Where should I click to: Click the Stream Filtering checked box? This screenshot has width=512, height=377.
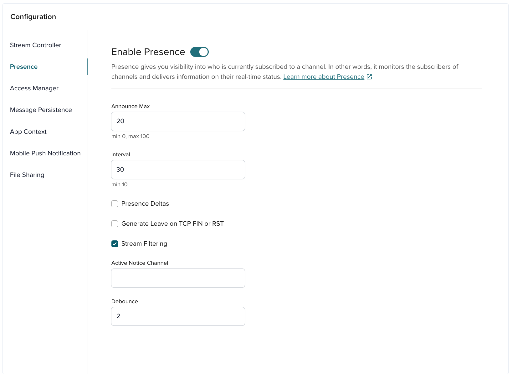coord(115,244)
